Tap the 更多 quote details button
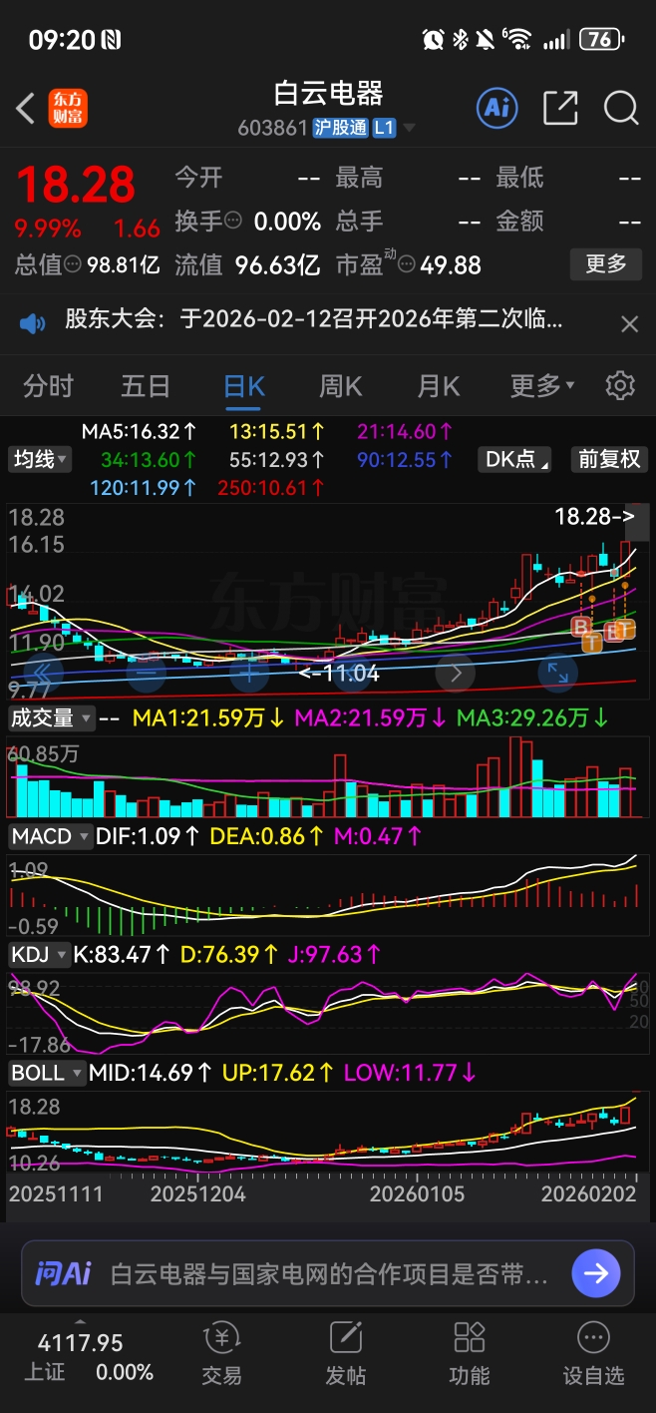Screen dimensions: 656x1413 pos(605,263)
